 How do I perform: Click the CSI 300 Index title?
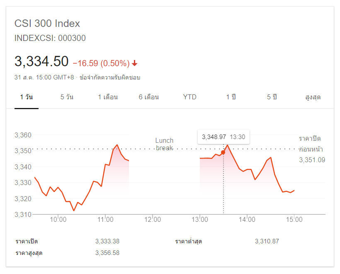[x=47, y=24]
